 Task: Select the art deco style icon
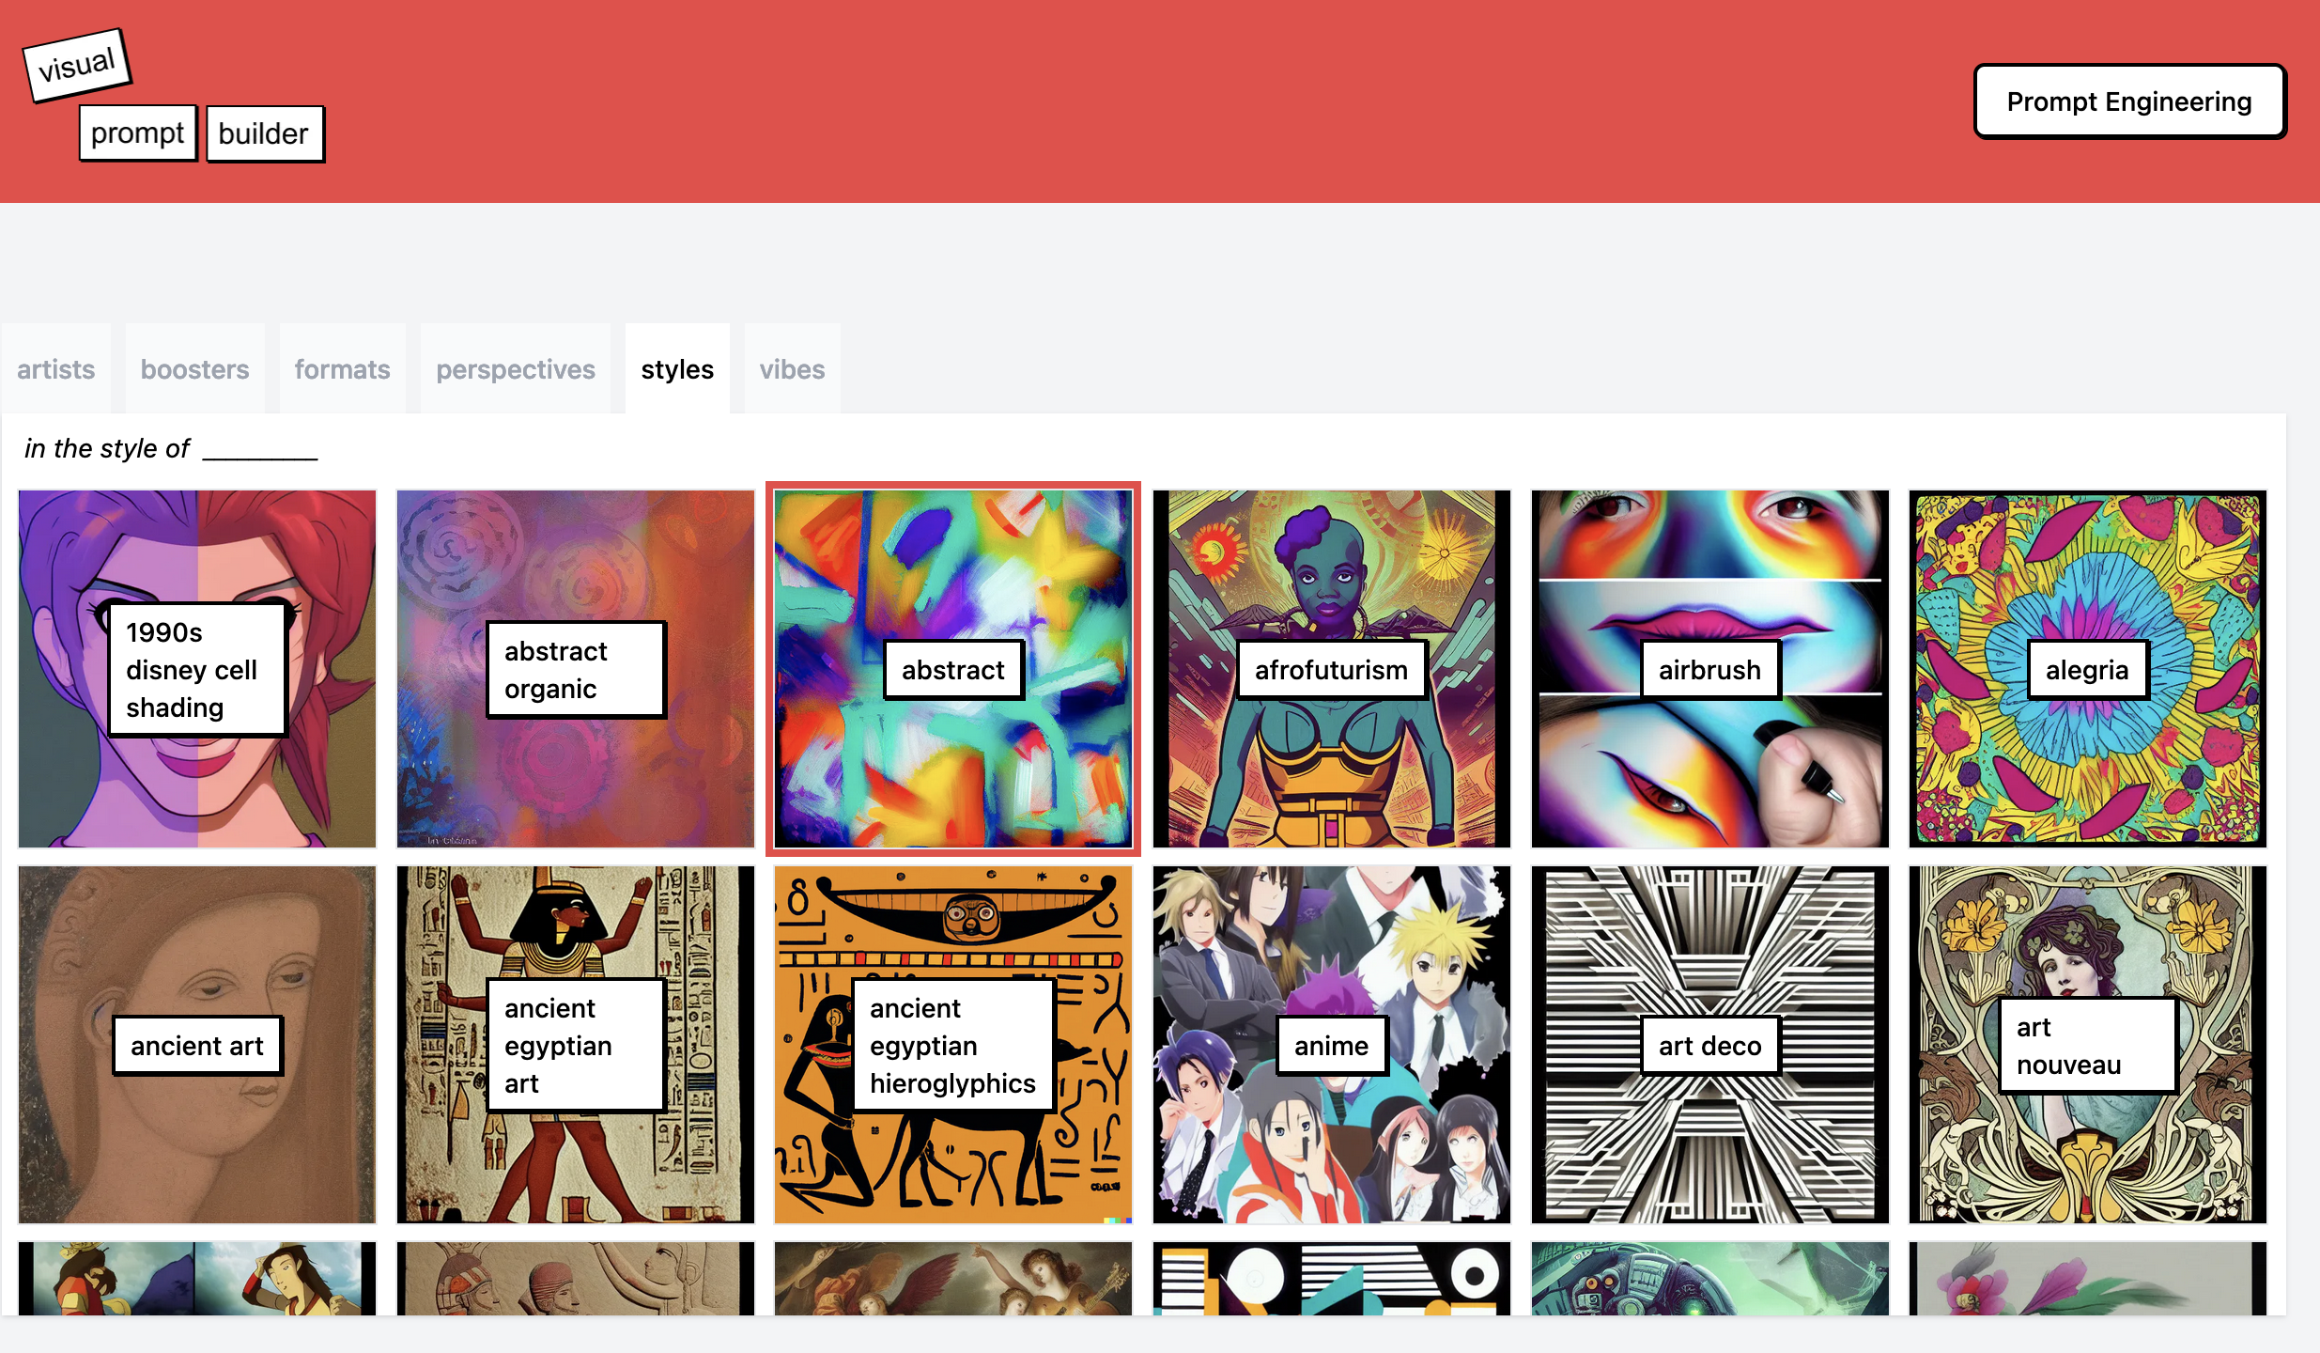(x=1709, y=1044)
